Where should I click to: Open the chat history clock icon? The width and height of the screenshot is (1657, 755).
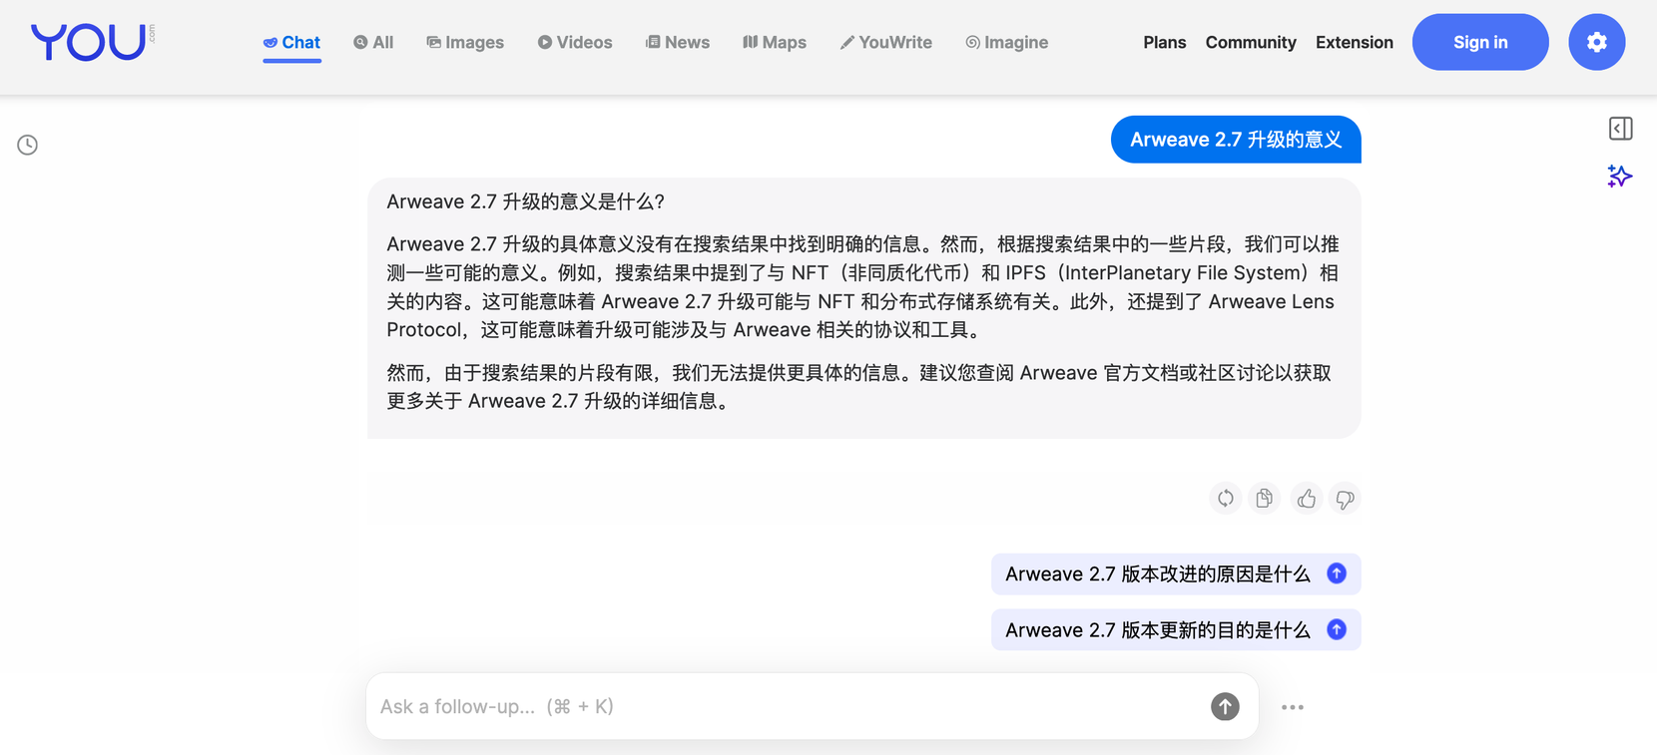coord(28,145)
